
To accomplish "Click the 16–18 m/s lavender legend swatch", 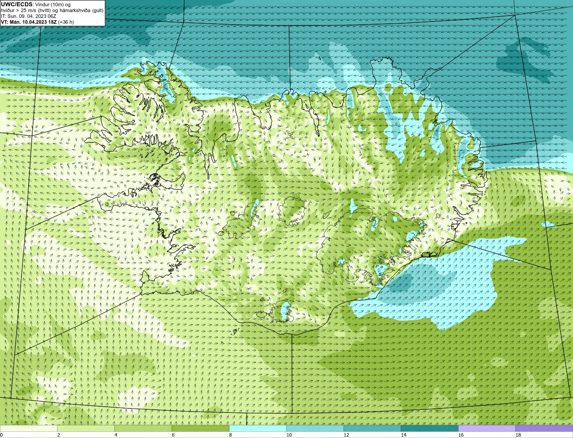I will pyautogui.click(x=487, y=428).
